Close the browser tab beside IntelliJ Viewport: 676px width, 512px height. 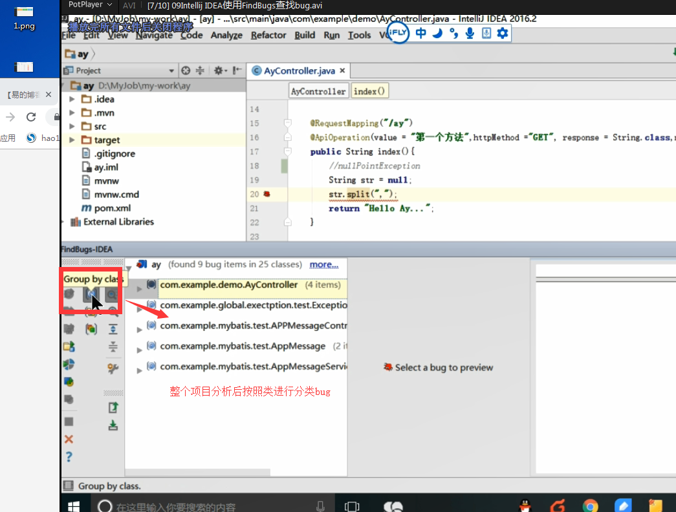49,94
